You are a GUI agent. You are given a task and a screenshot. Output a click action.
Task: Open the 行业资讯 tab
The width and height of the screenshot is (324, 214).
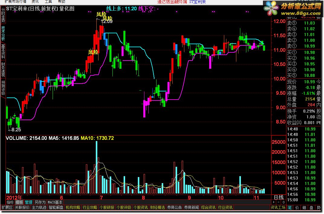pos(225,207)
